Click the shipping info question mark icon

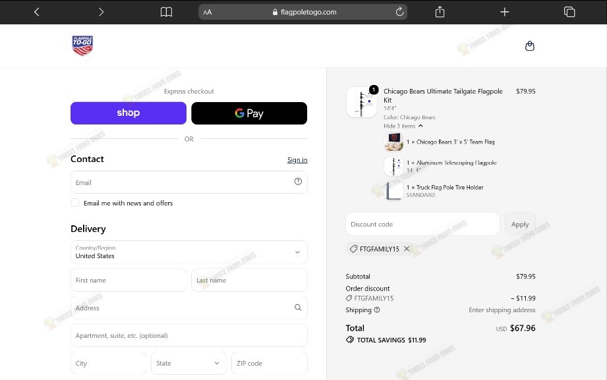pos(377,310)
